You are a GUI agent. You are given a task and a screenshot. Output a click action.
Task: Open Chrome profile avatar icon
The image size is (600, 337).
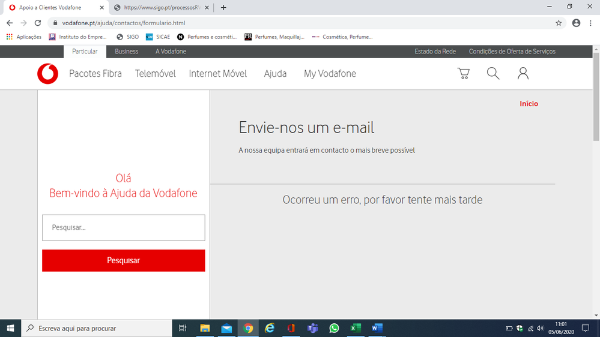(576, 23)
